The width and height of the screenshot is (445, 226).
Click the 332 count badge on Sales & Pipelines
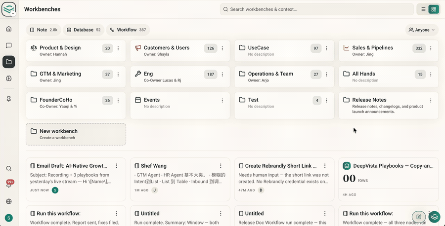(x=419, y=48)
